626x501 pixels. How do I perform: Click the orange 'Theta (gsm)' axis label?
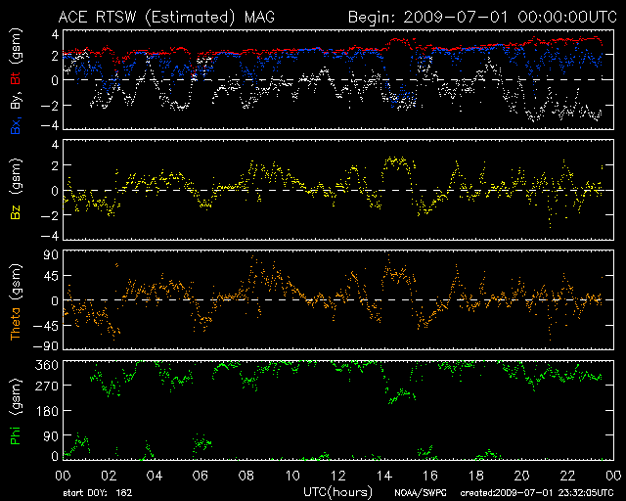pos(16,301)
